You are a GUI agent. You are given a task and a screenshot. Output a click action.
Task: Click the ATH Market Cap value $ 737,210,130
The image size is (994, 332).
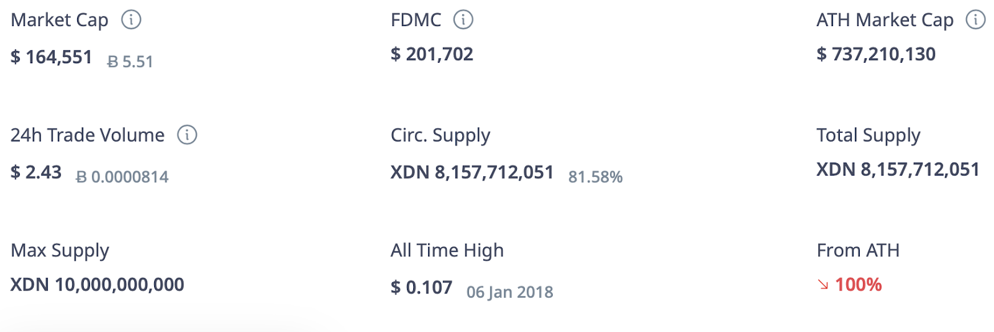876,55
